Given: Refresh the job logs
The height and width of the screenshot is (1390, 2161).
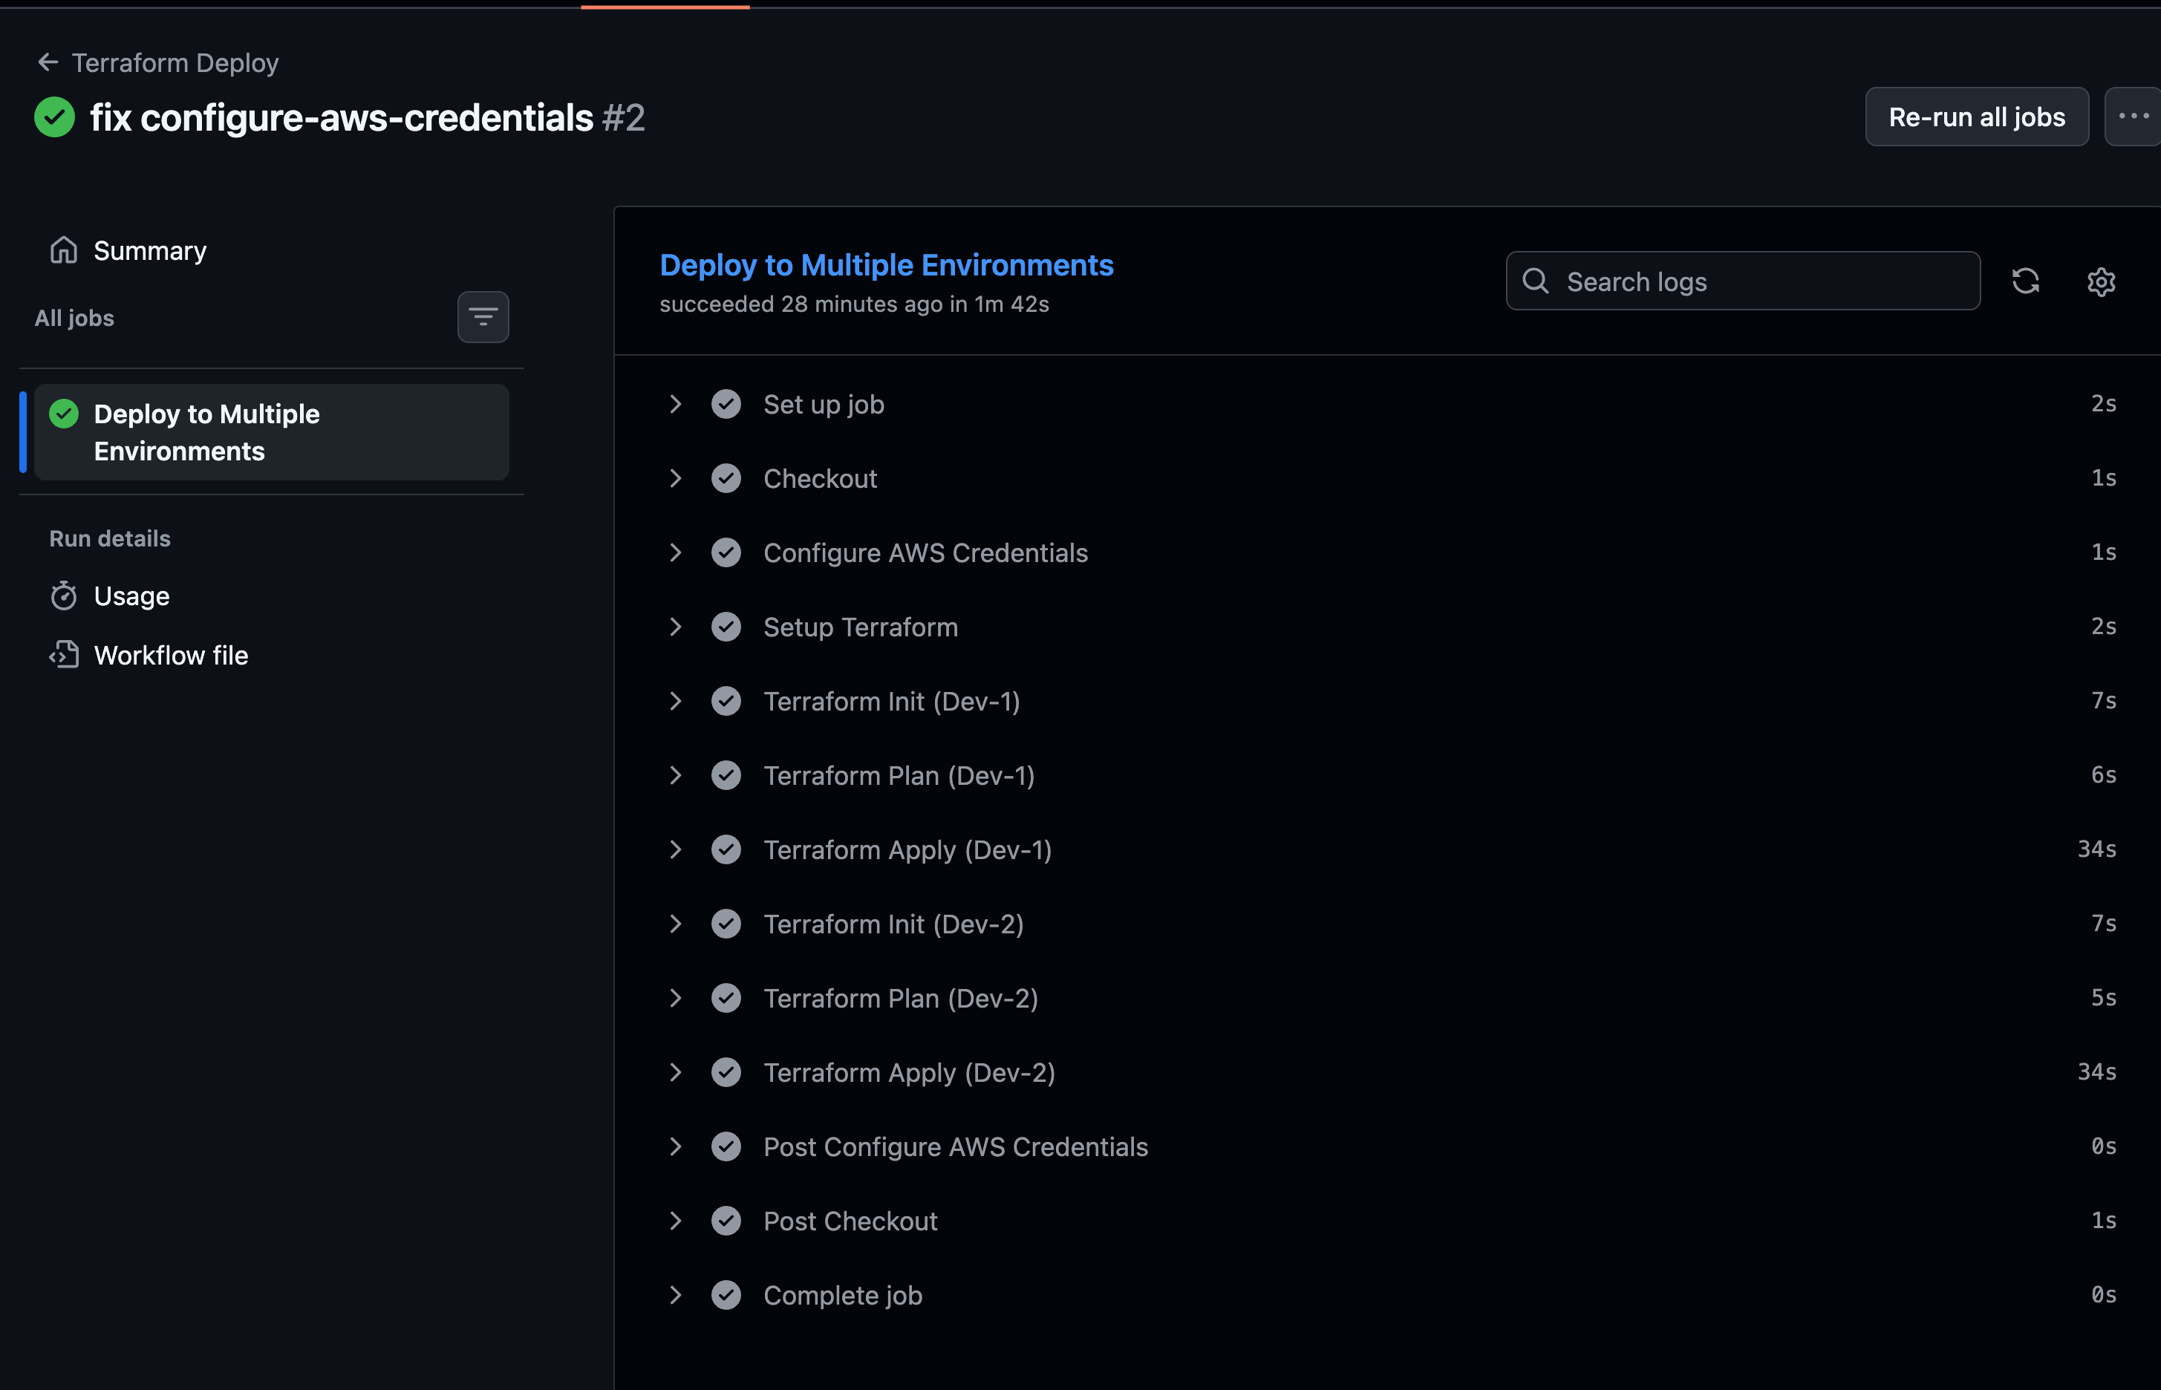Looking at the screenshot, I should (2026, 281).
